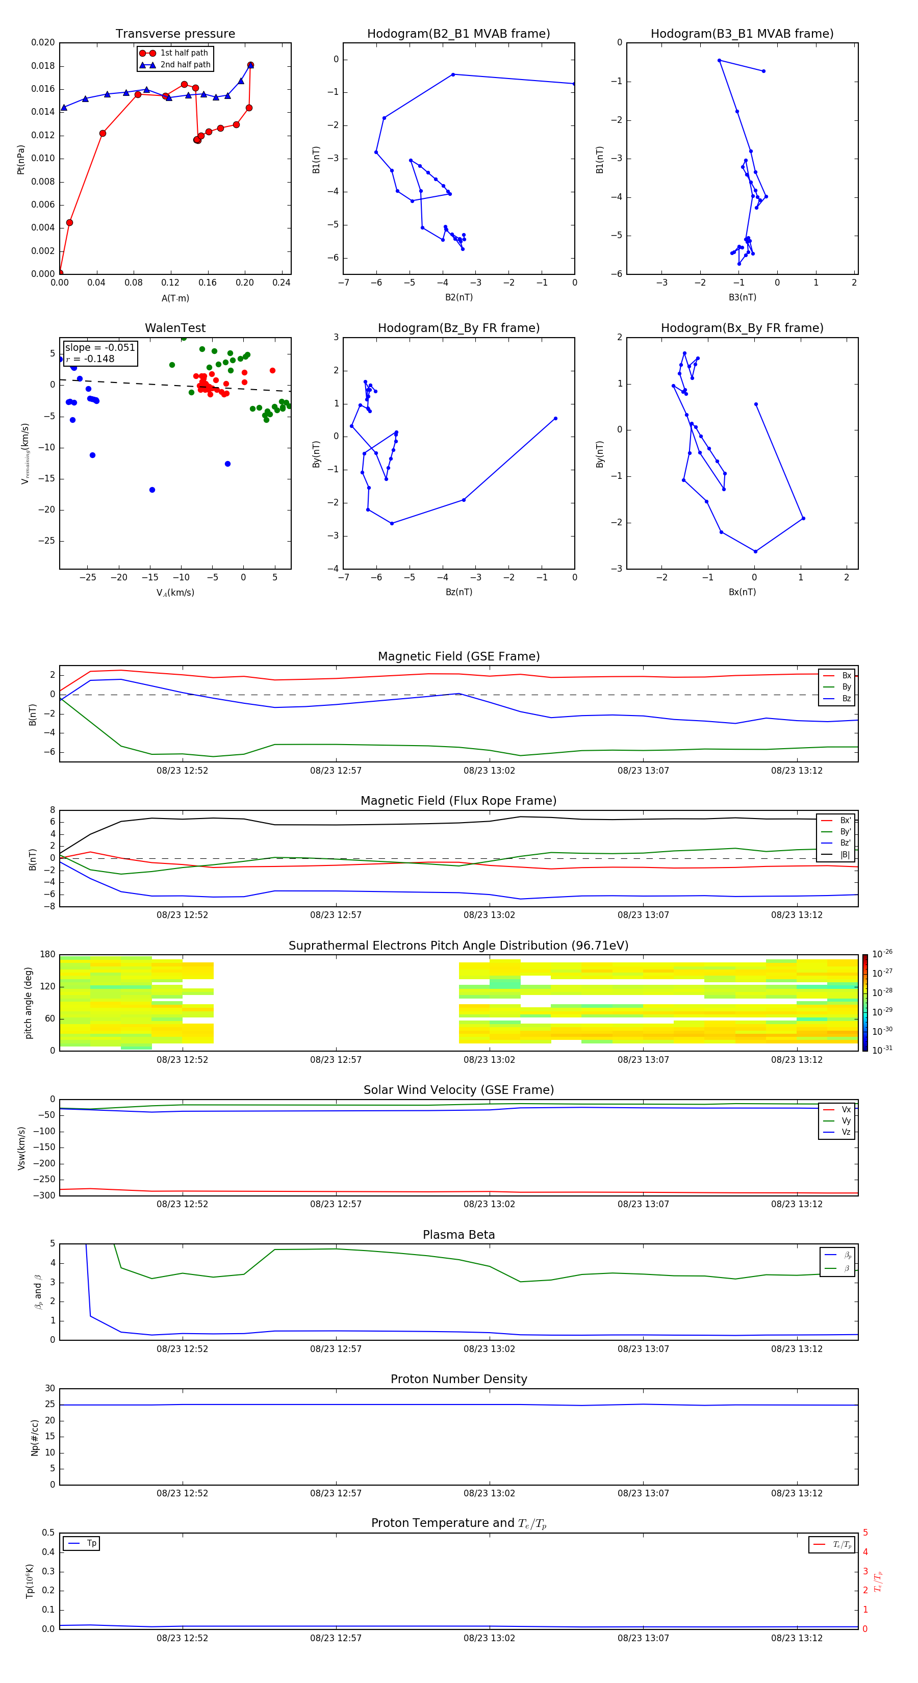The height and width of the screenshot is (1683, 918).
Task: Select βp in the Plasma Beta legend
Action: 837,1255
